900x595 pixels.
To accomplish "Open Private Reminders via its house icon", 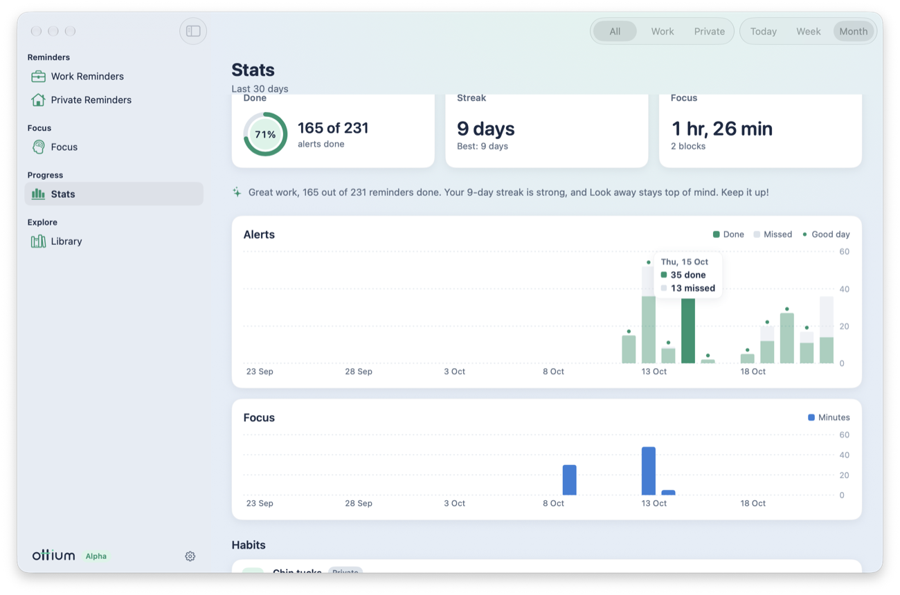I will point(39,100).
